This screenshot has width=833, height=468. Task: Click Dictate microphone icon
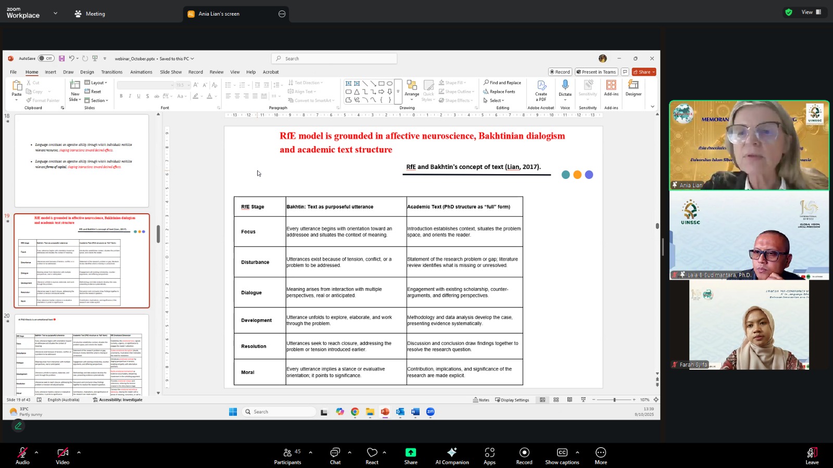565,85
